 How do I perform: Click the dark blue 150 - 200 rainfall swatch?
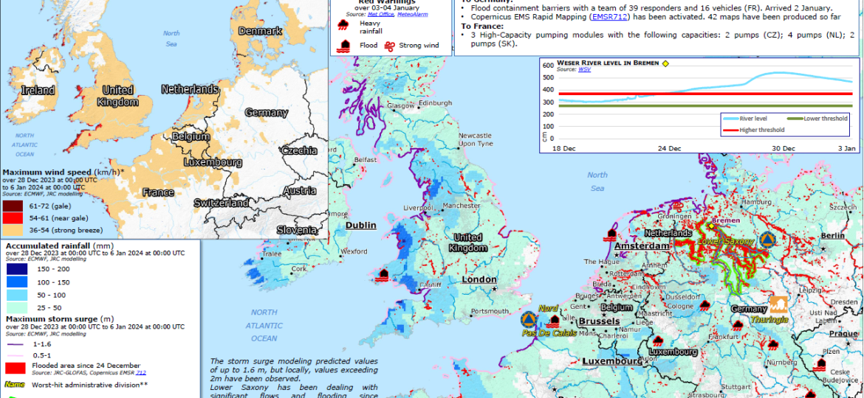click(x=16, y=270)
